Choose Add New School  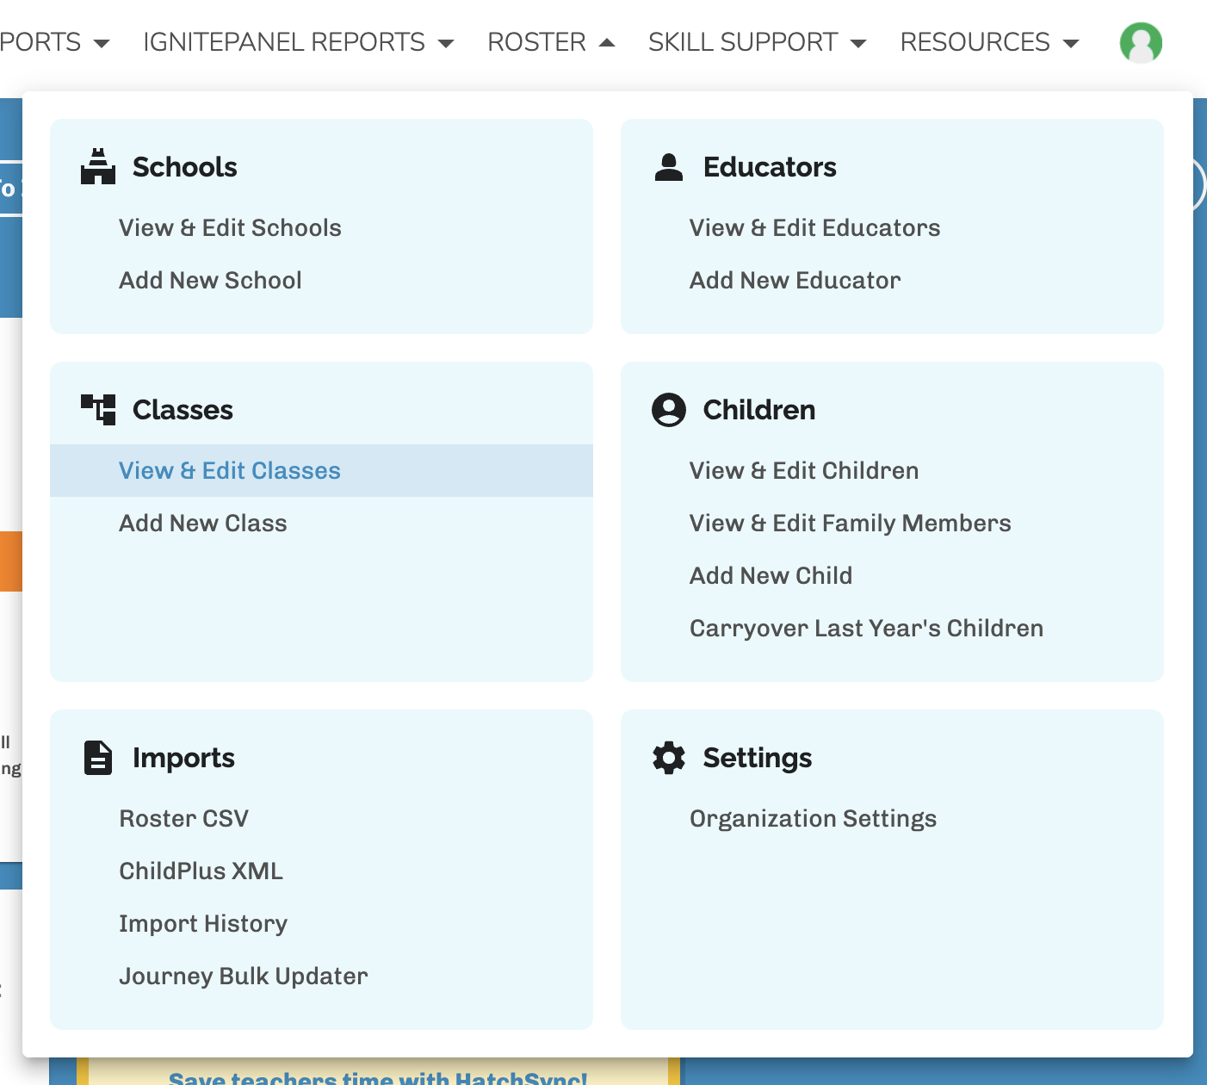tap(210, 281)
